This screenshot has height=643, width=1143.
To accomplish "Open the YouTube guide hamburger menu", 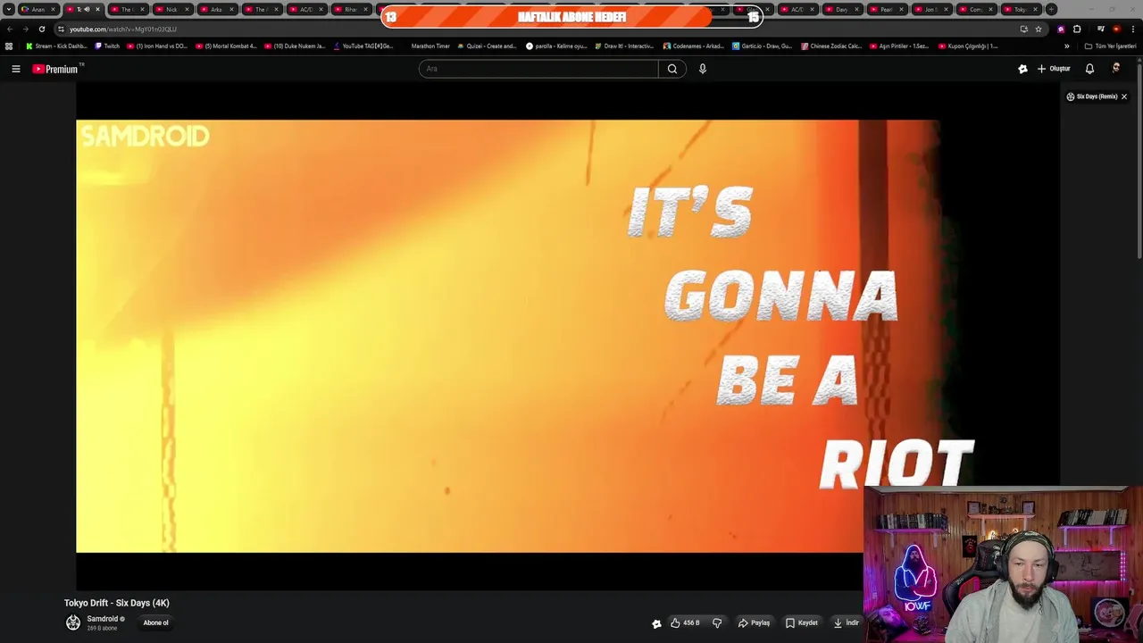I will coord(15,69).
